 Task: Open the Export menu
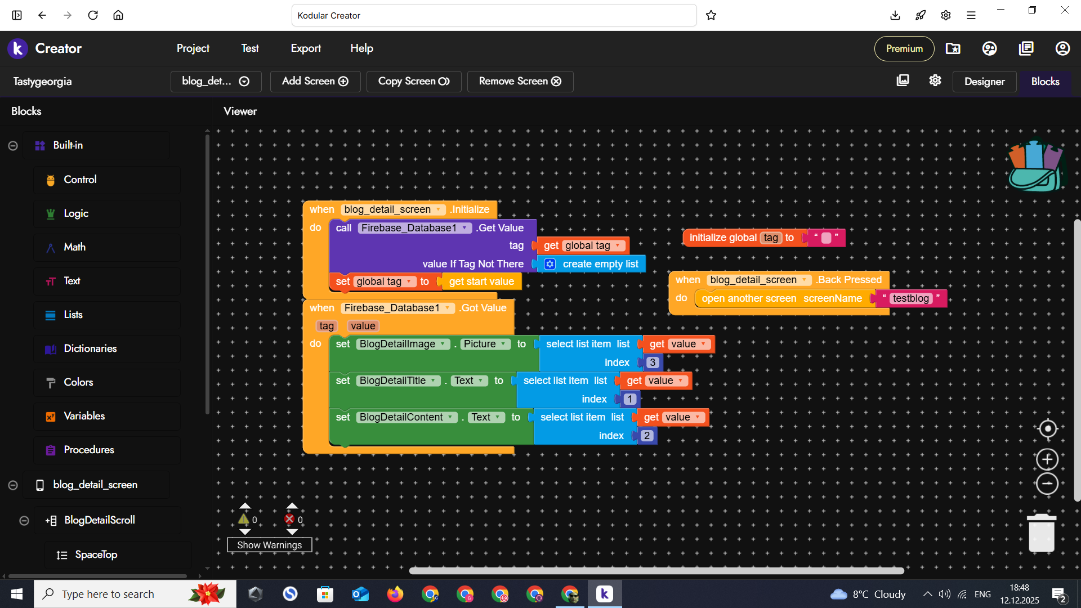click(306, 48)
